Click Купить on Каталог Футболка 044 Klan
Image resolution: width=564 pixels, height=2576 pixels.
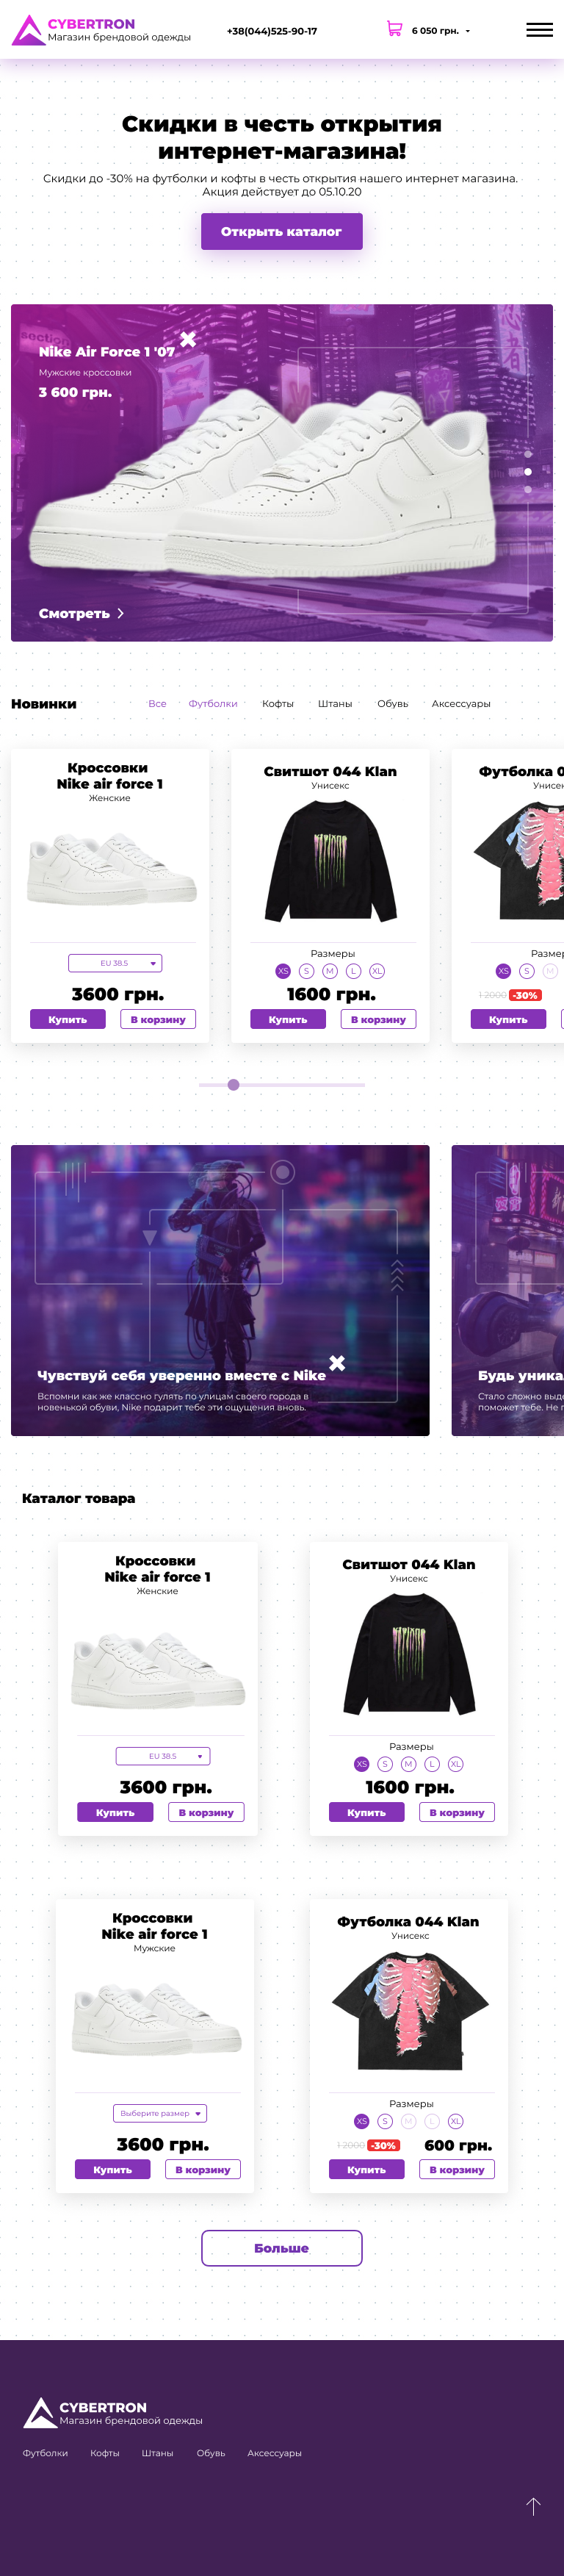pyautogui.click(x=367, y=2169)
